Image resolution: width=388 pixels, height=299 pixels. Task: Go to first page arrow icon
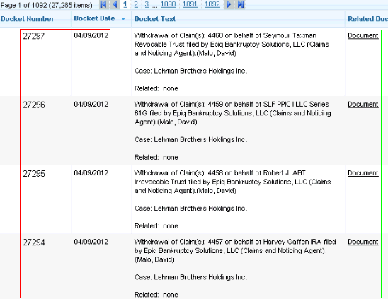[x=103, y=4]
